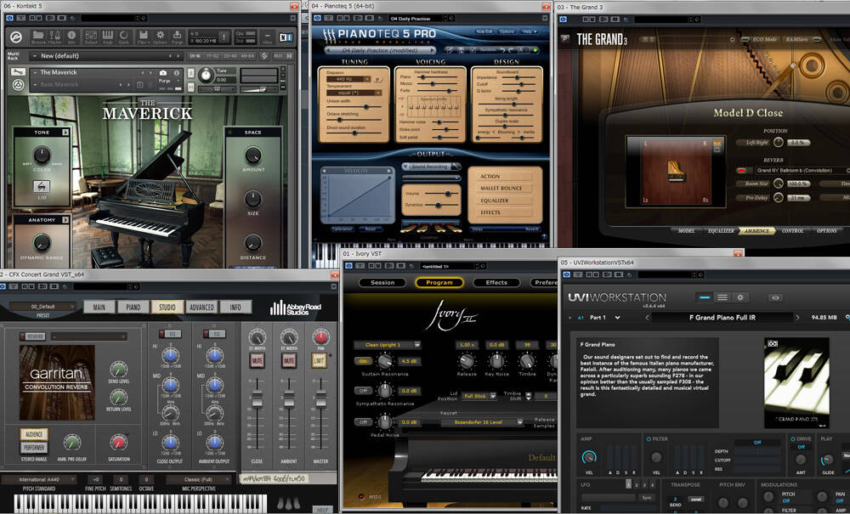Open Lid Position Full Stick dropdown
850x514 pixels.
(x=479, y=397)
